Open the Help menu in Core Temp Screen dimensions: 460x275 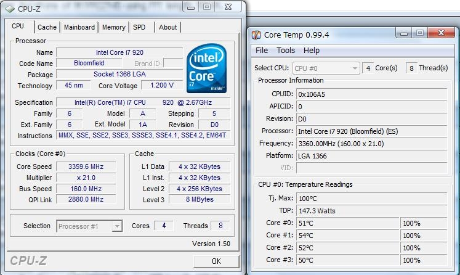312,51
